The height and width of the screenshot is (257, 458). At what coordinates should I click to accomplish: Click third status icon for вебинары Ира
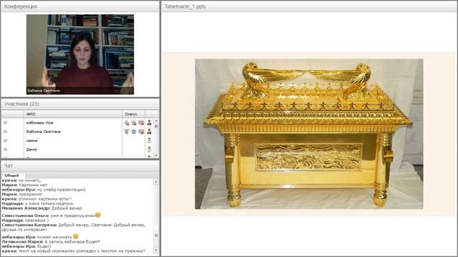tap(141, 123)
